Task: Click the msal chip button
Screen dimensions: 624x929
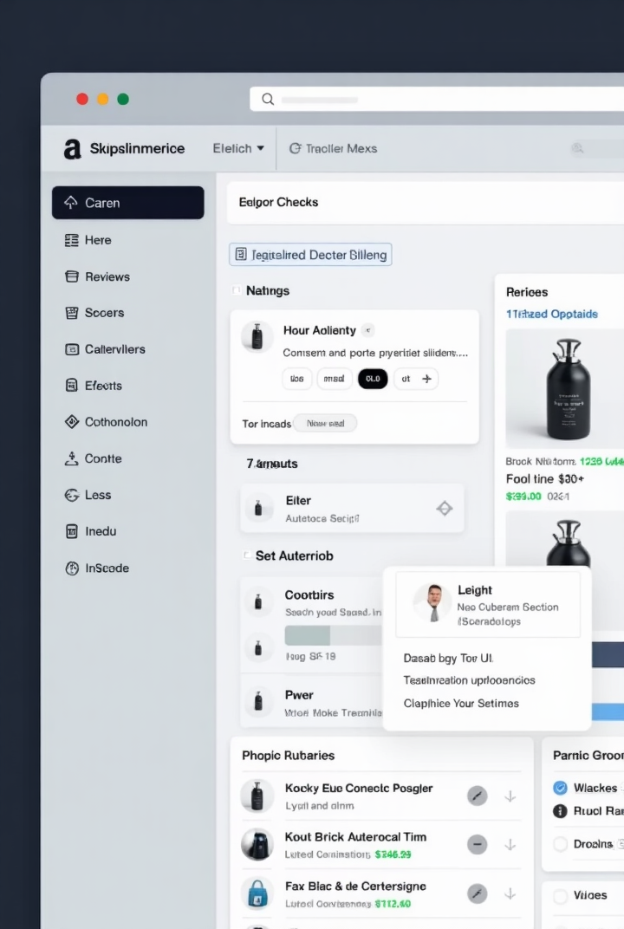Action: 335,379
